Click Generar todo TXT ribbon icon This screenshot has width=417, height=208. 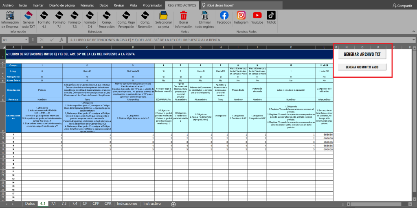pyautogui.click(x=29, y=20)
